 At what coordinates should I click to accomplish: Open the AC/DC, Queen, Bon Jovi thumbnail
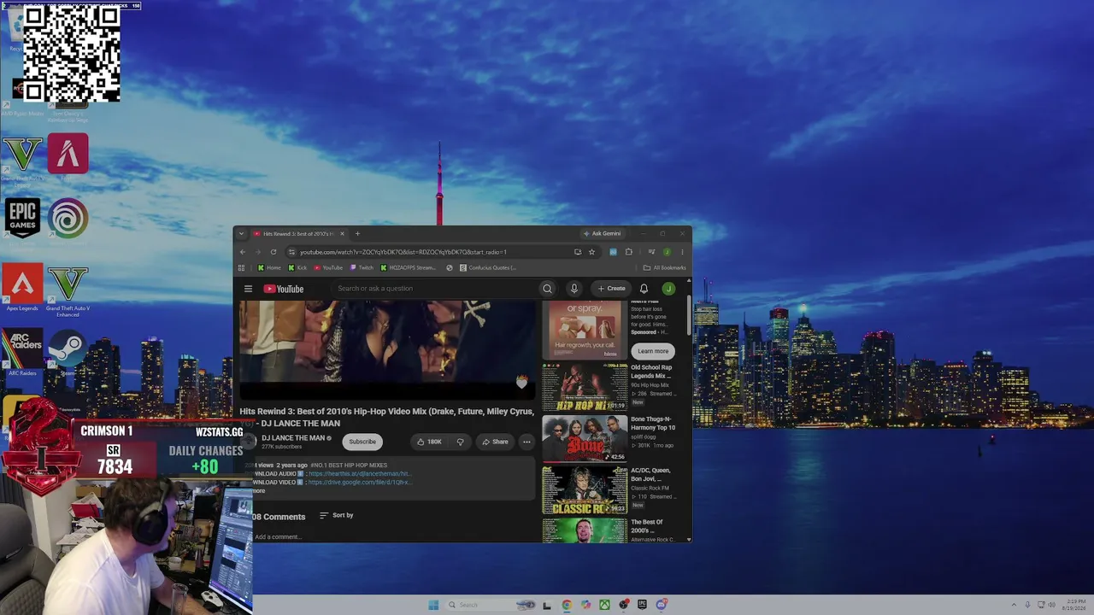(585, 490)
